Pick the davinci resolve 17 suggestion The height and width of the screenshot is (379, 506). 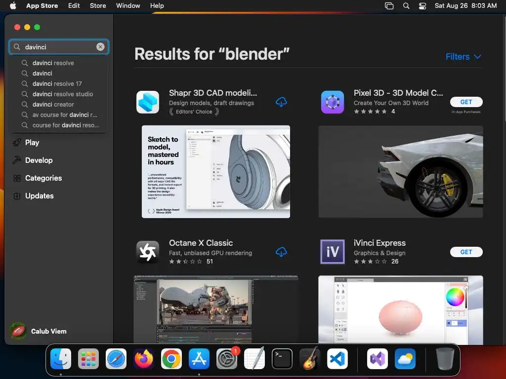coord(57,83)
